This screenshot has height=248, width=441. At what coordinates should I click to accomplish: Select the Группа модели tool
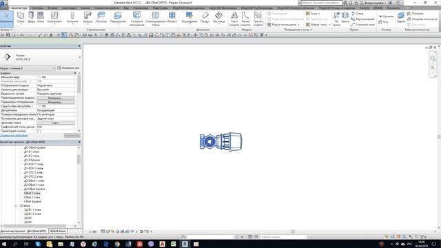click(x=258, y=19)
